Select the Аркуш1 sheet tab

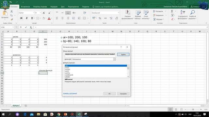16,105
